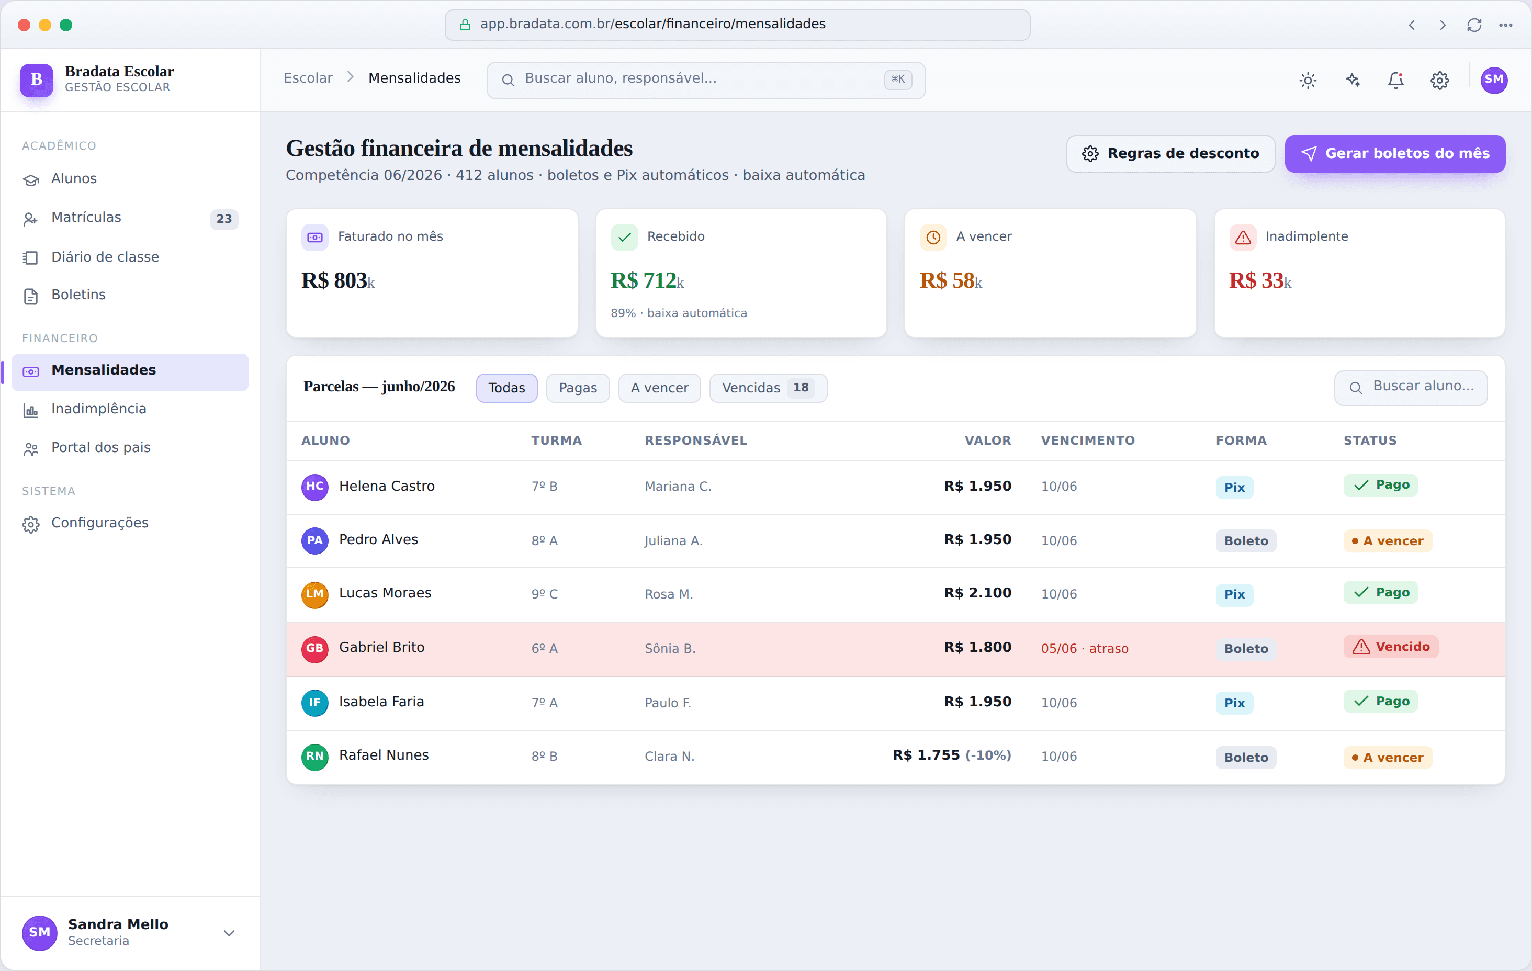Open the notifications bell
Screen dimensions: 1532x971
coord(1396,80)
